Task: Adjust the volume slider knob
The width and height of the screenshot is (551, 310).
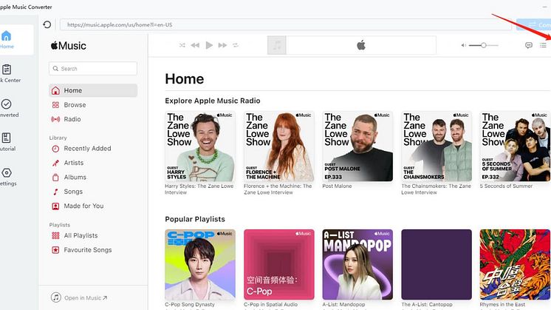Action: 484,45
